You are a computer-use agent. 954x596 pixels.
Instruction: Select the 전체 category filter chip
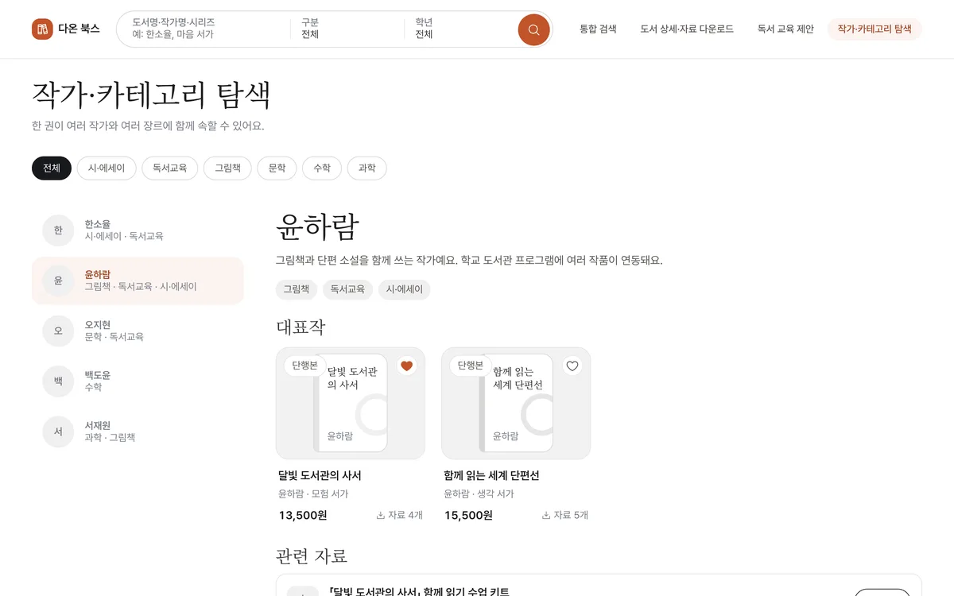point(52,168)
